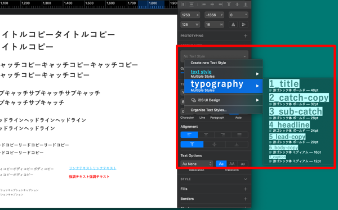Align layers to the top edge
Image resolution: width=338 pixels, height=210 pixels.
click(x=229, y=5)
